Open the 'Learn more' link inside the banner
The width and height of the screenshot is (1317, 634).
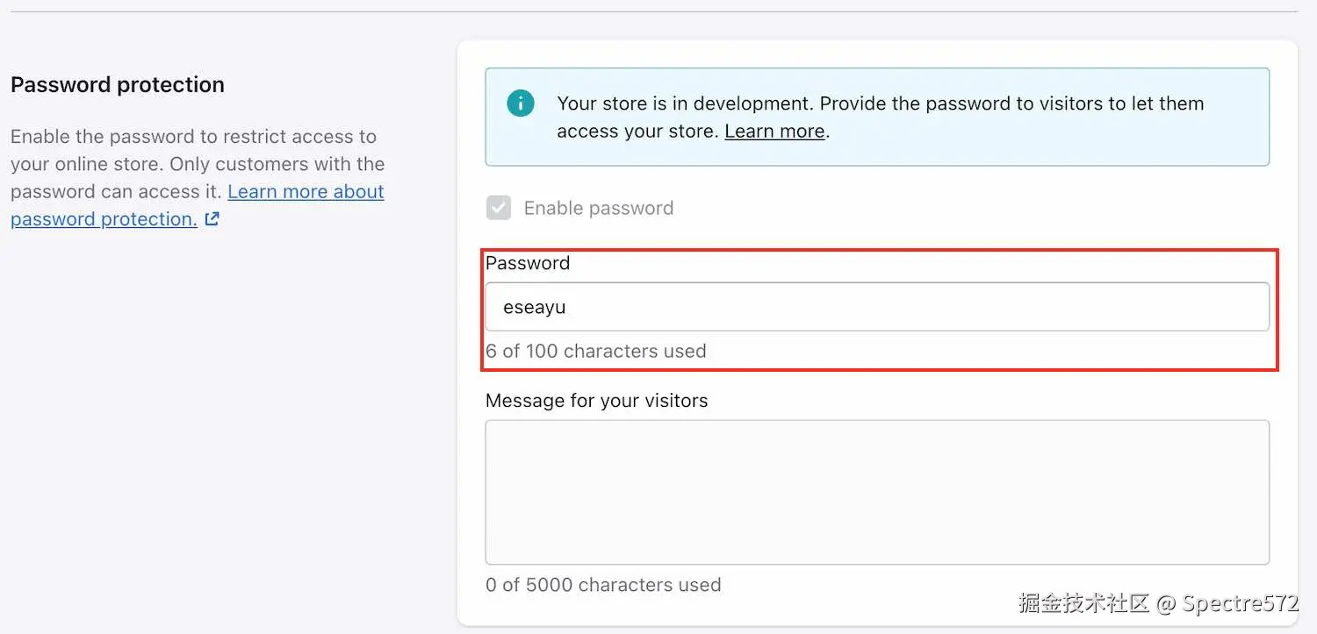[774, 131]
